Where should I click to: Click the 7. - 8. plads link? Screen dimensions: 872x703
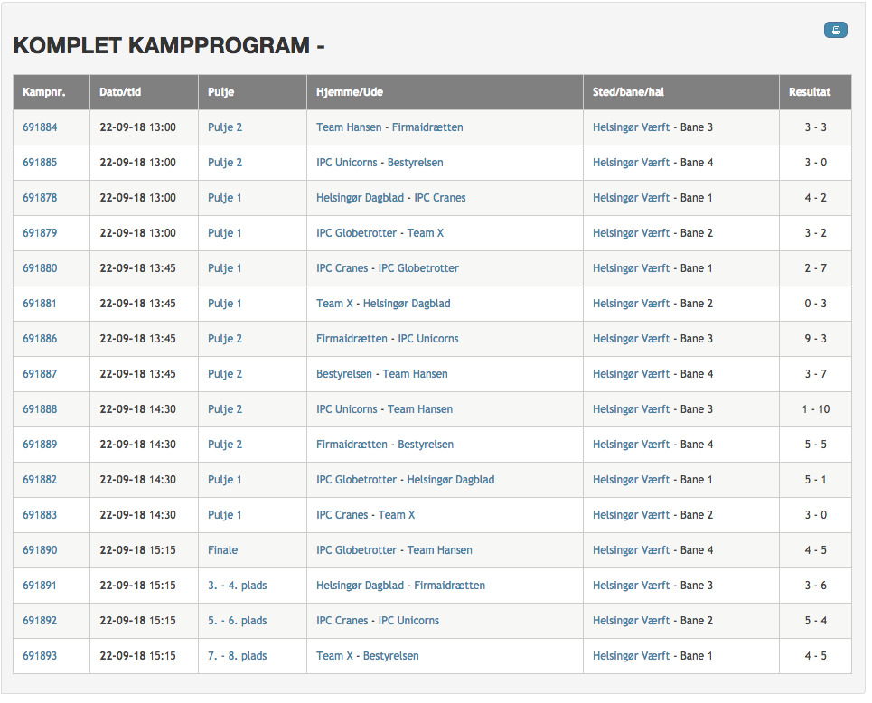pyautogui.click(x=237, y=656)
